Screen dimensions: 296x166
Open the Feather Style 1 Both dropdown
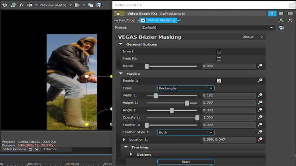point(186,132)
